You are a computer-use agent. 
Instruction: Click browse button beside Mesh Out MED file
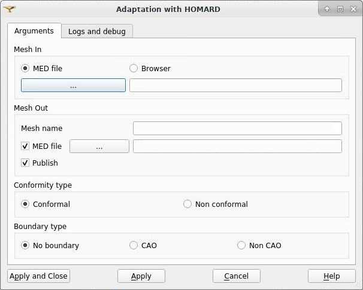[x=99, y=146]
